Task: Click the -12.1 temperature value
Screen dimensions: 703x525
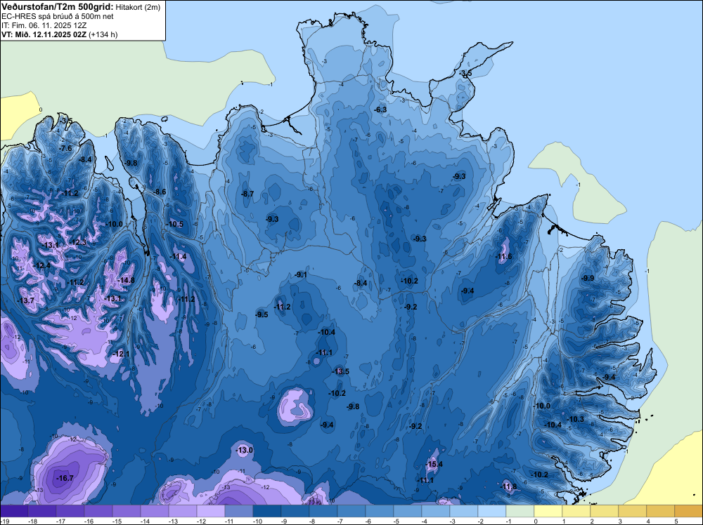Action: point(121,354)
